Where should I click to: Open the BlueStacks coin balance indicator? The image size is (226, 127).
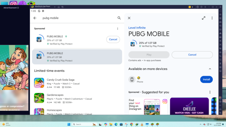click(x=191, y=7)
